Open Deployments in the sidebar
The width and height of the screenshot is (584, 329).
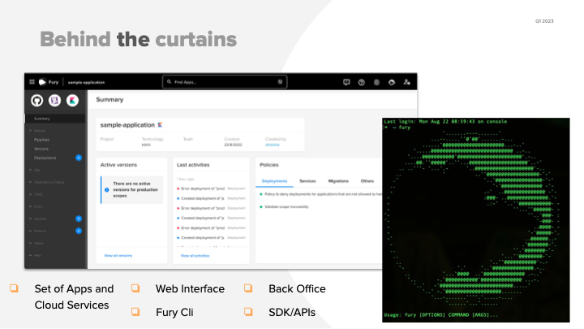coord(45,158)
